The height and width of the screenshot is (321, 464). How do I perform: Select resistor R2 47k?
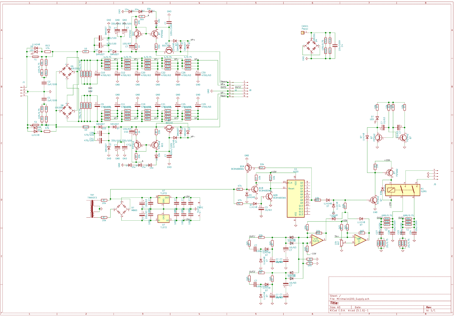click(239, 203)
